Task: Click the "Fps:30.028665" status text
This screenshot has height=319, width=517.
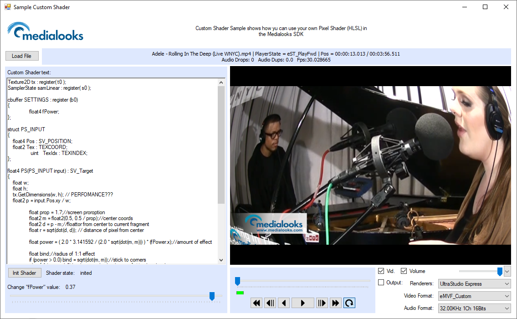Action: pyautogui.click(x=313, y=60)
